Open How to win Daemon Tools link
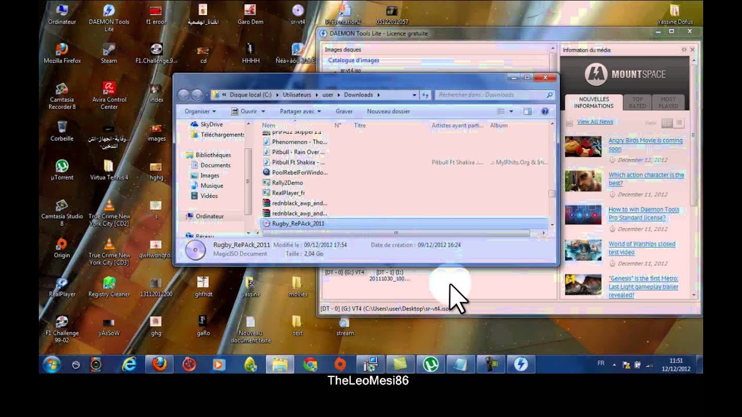This screenshot has height=417, width=742. (643, 214)
